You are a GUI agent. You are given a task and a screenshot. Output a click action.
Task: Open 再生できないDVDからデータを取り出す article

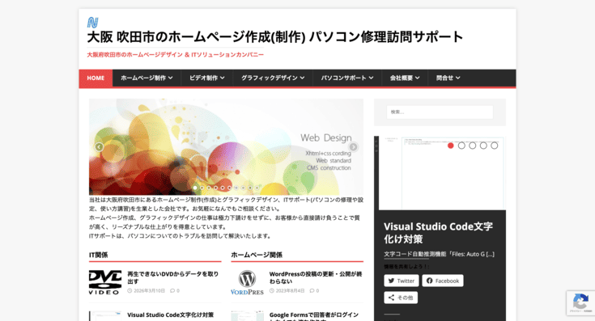tap(172, 277)
